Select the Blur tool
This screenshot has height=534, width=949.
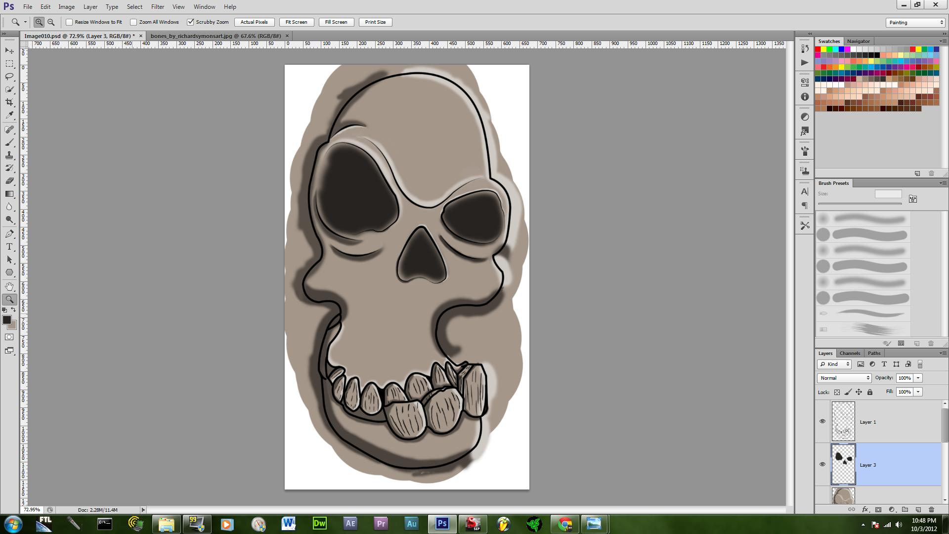point(9,207)
